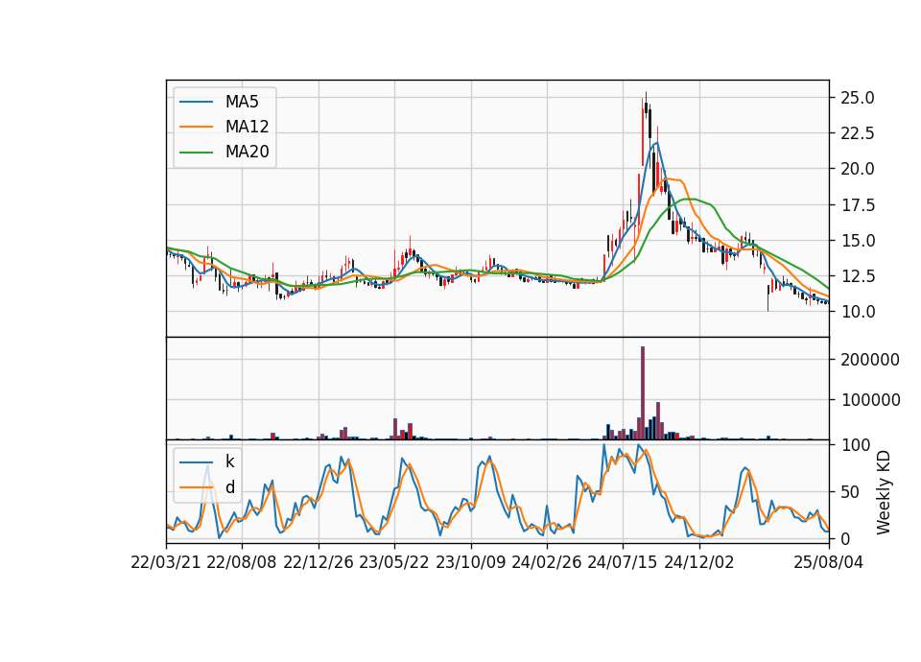The image size is (921, 662).
Task: Click the 24/07/15 date axis label
Action: (x=623, y=562)
